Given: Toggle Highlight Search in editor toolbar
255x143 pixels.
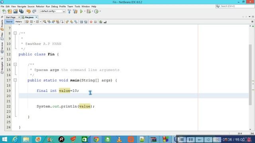Looking at the screenshot, I should coord(58,22).
